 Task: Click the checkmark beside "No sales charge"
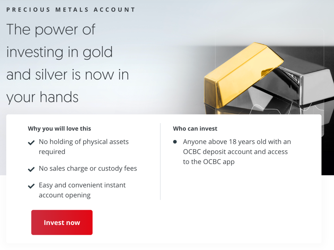pyautogui.click(x=31, y=169)
